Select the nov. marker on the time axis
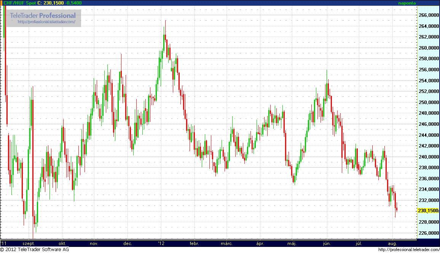Image resolution: width=440 pixels, height=253 pixels. tap(94, 243)
